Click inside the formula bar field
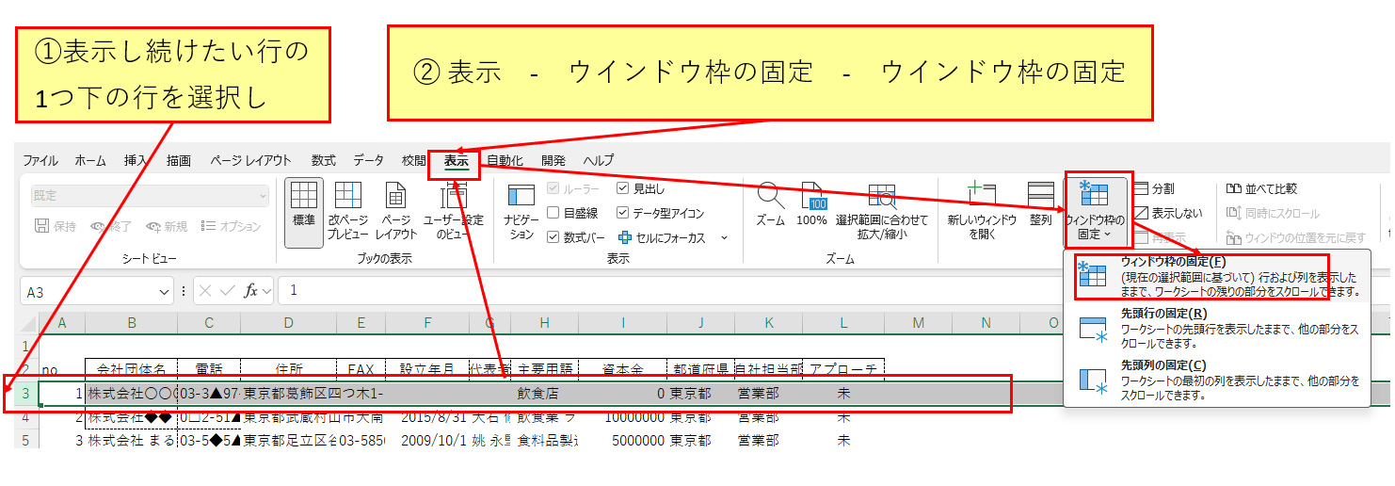Image resolution: width=1395 pixels, height=486 pixels. pos(659,292)
